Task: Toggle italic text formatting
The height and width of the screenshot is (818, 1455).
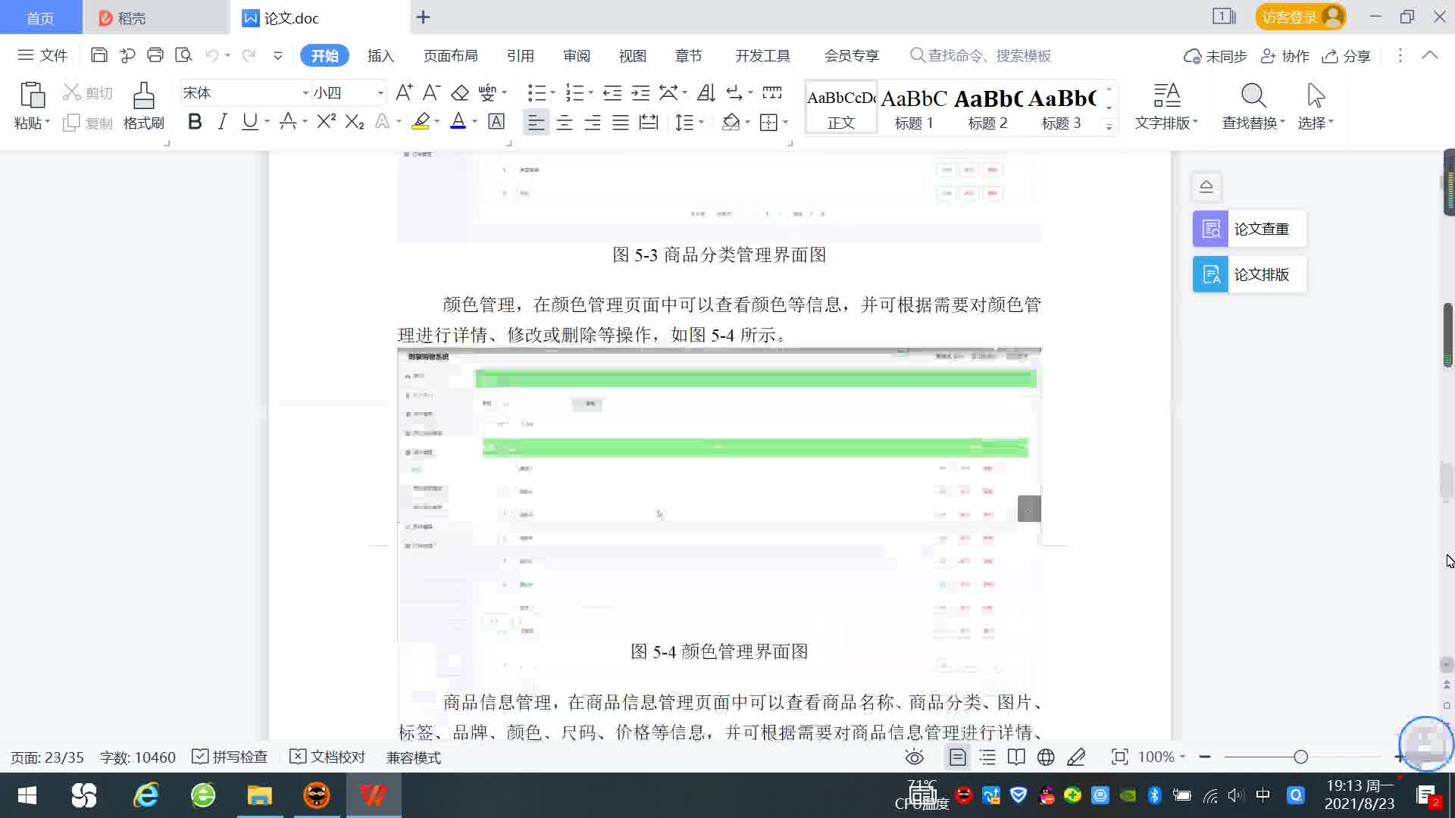Action: 222,122
